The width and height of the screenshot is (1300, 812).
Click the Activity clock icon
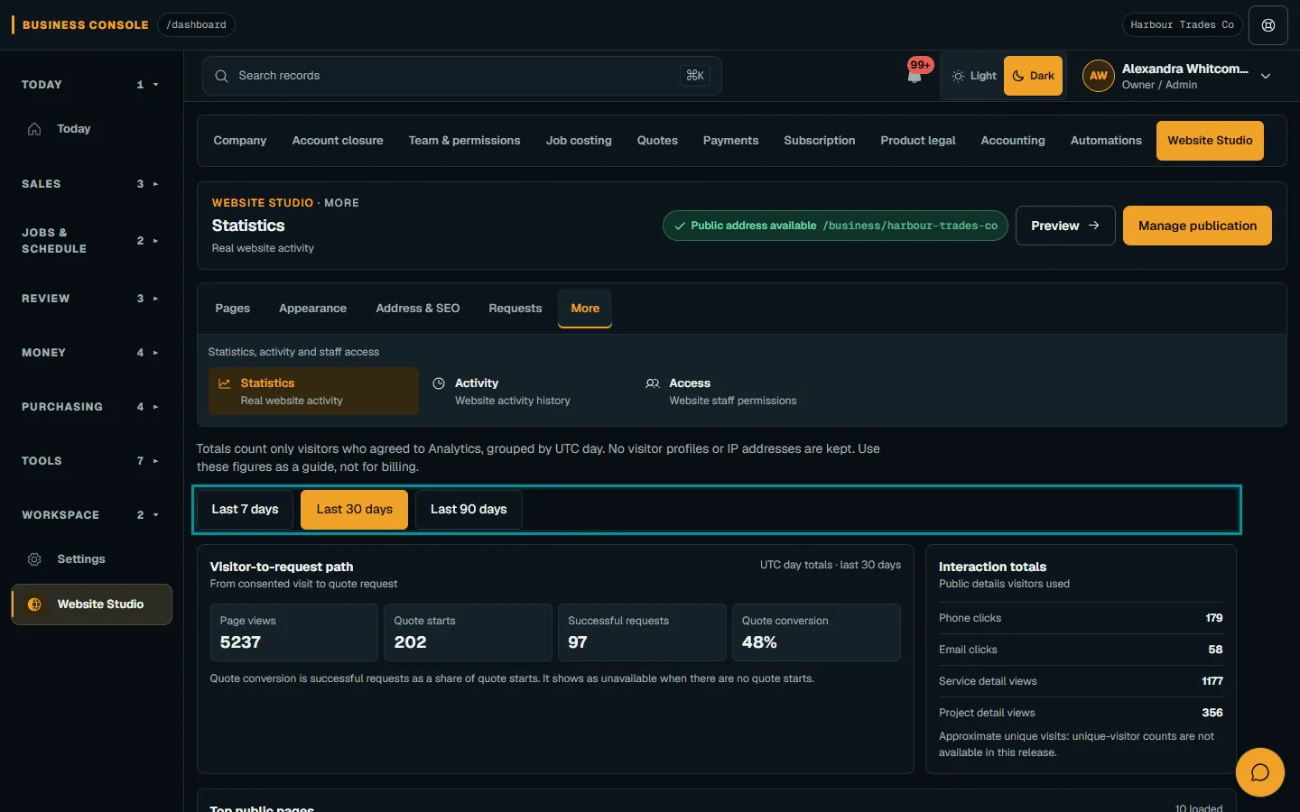439,383
